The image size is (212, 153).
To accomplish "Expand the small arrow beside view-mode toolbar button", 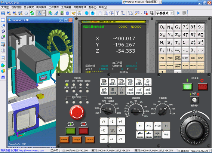I will 44,13.
